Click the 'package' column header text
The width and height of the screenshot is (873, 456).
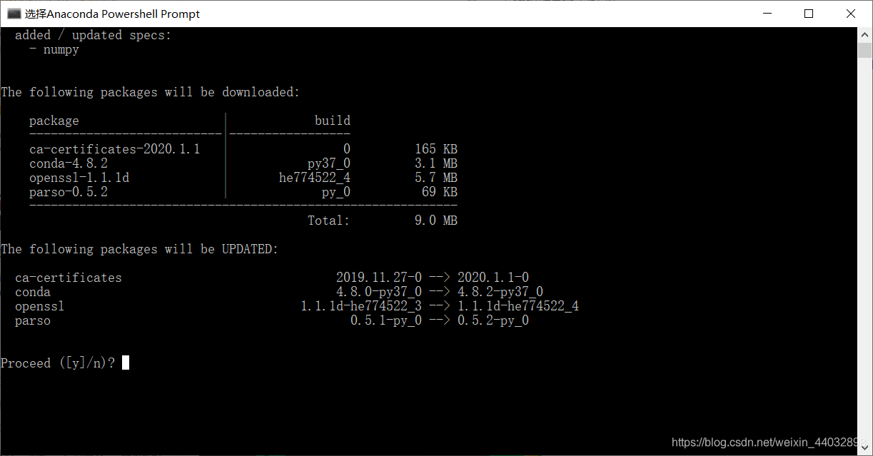click(x=54, y=120)
